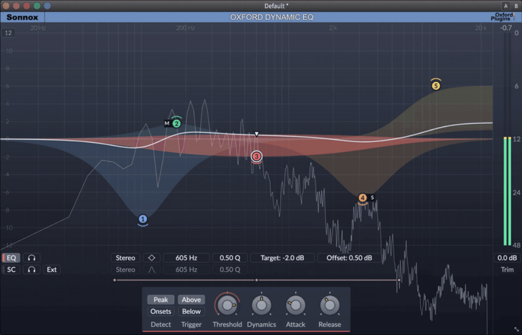Click the sidechain range slider center handle

point(256,280)
